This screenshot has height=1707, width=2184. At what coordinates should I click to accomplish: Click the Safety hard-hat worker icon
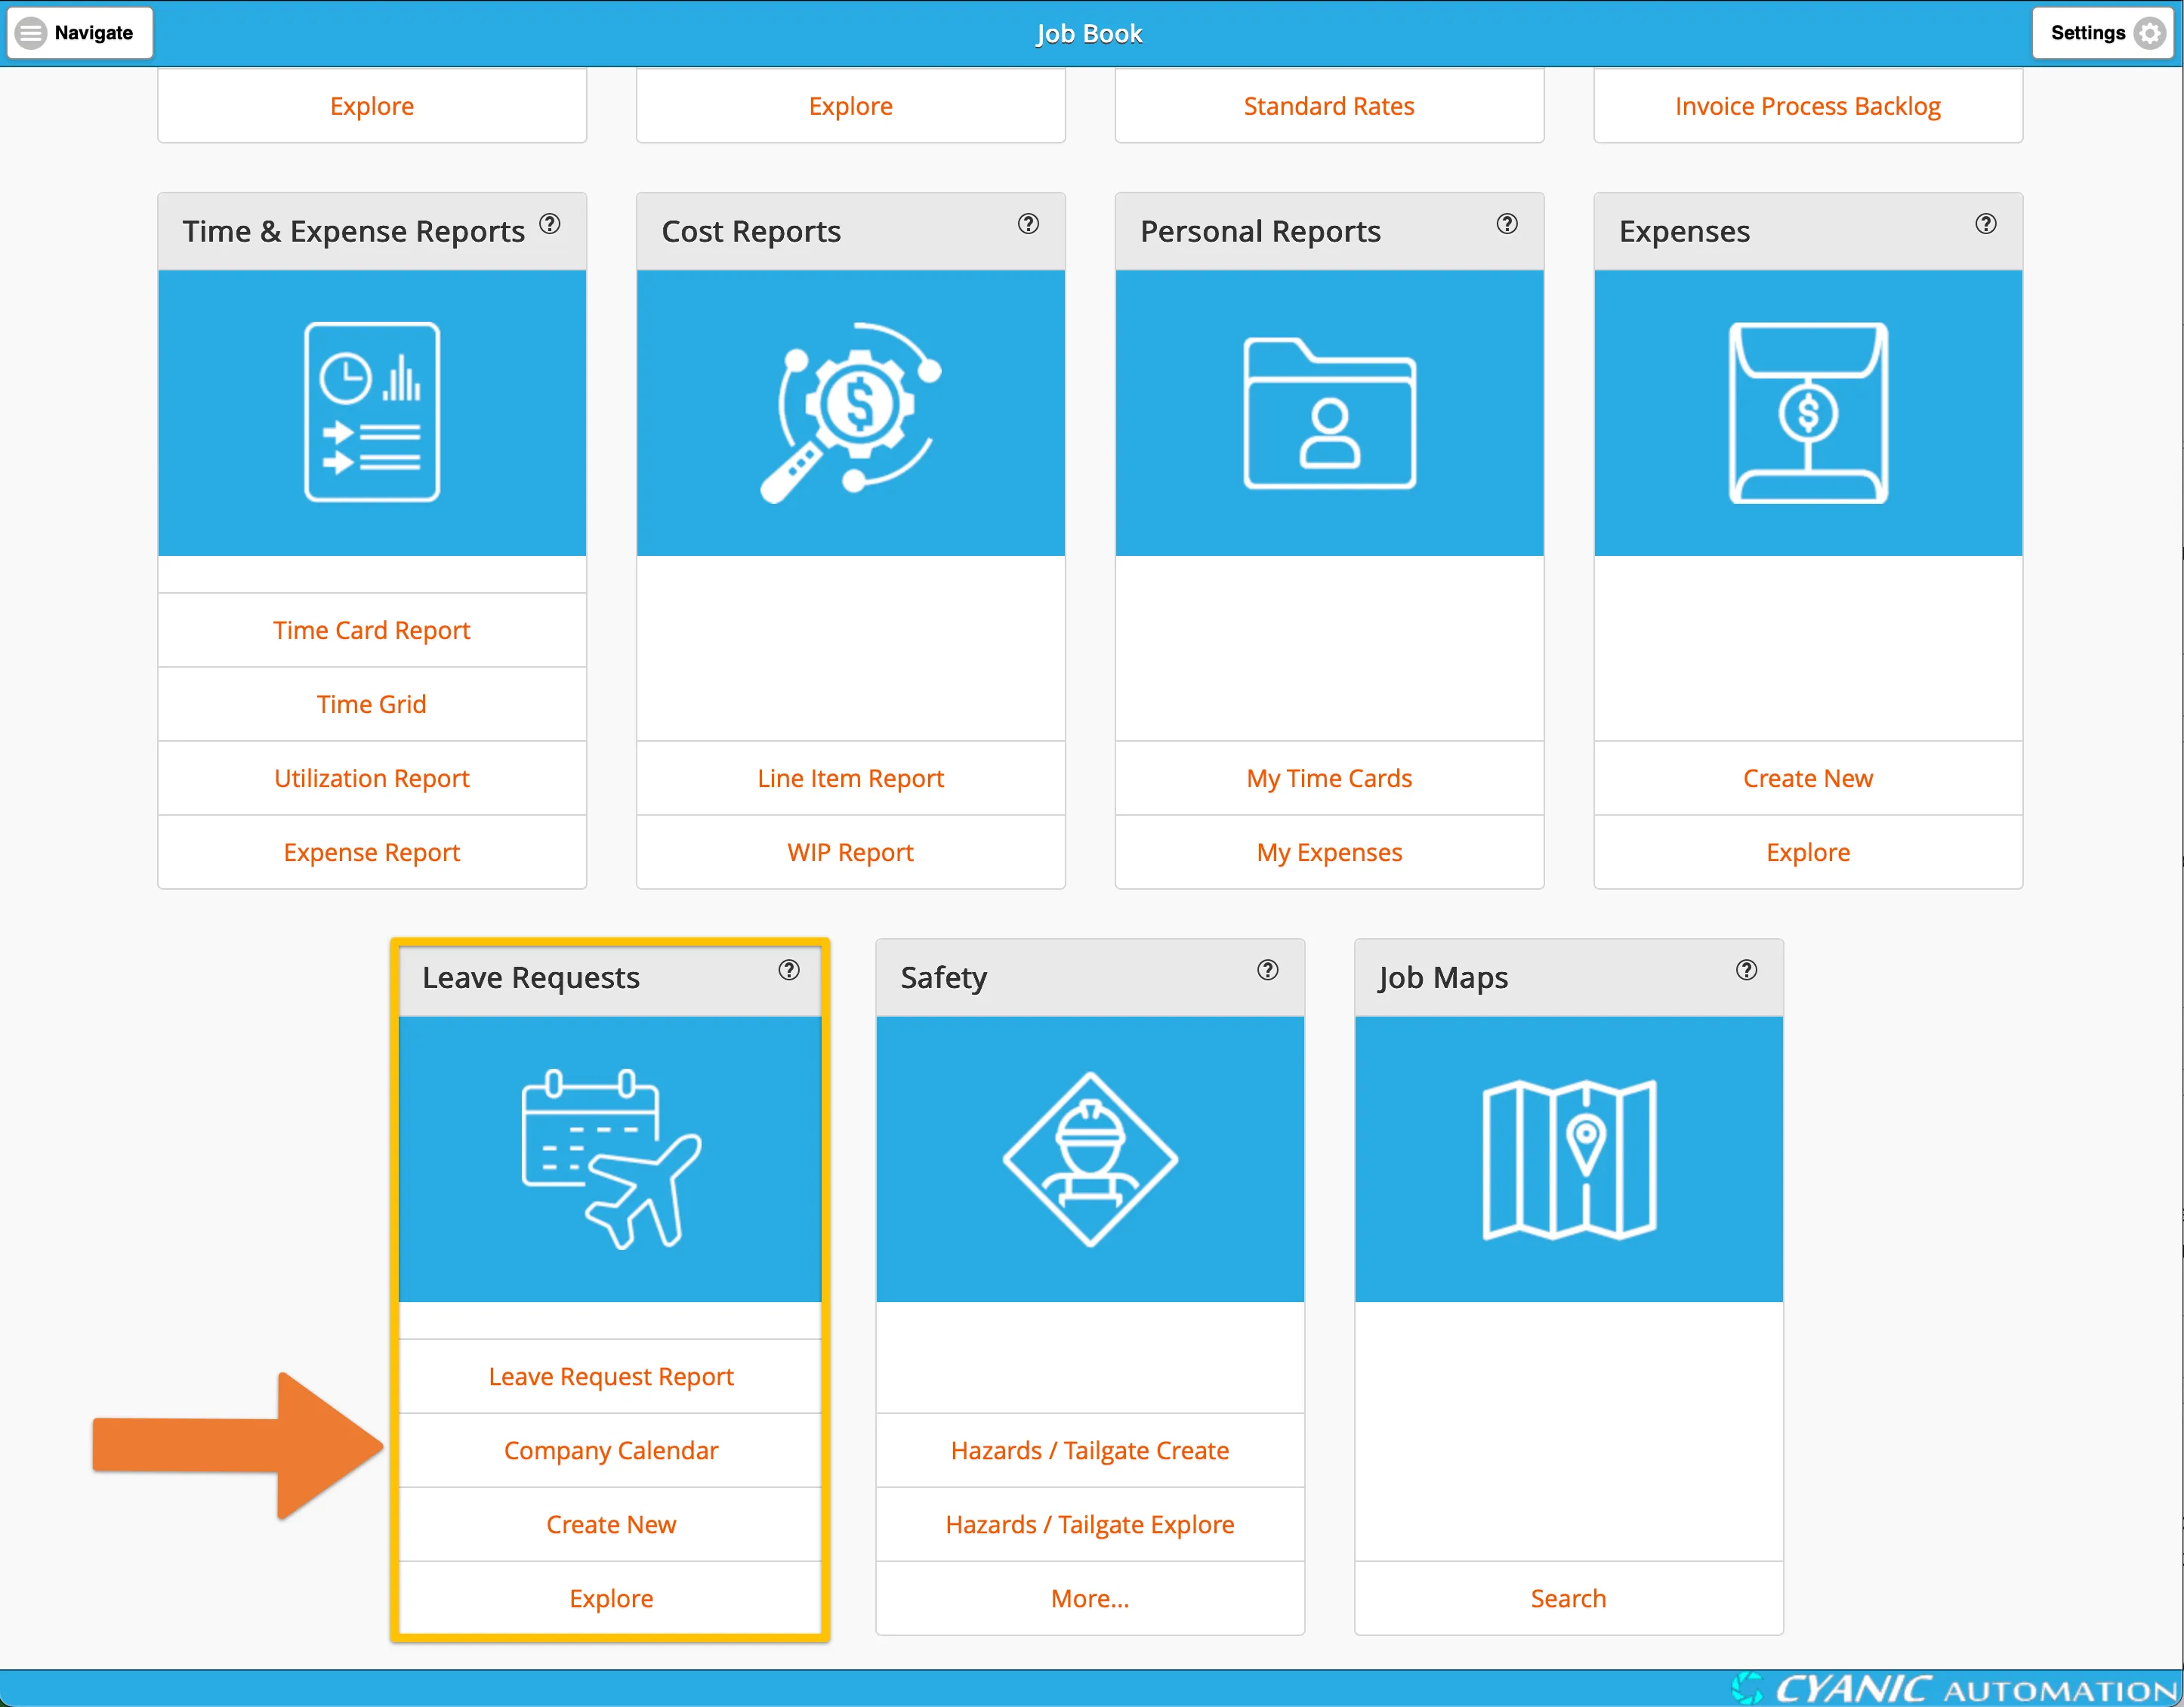coord(1090,1159)
